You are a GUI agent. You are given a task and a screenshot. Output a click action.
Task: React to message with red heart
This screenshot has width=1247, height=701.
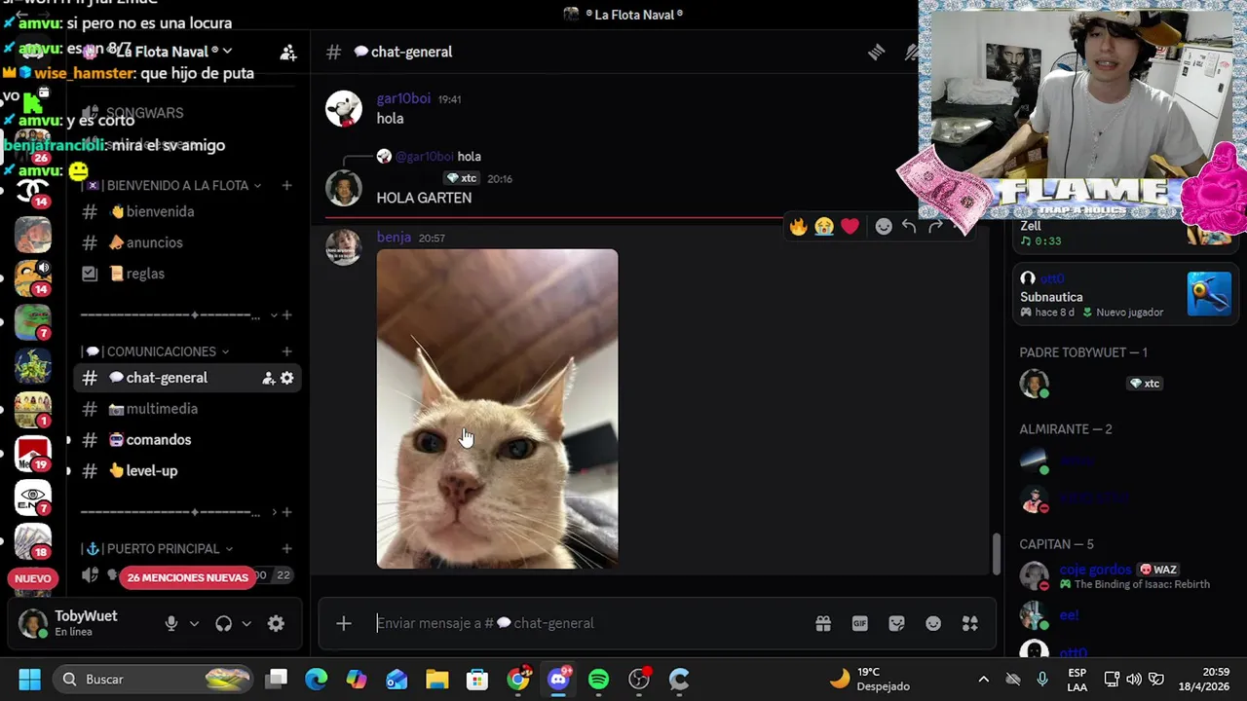pos(850,227)
